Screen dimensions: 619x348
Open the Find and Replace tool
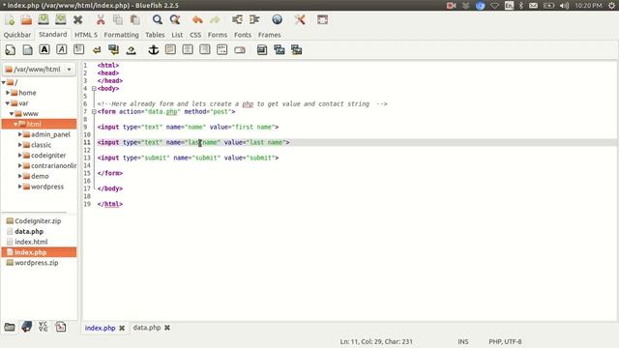(174, 19)
